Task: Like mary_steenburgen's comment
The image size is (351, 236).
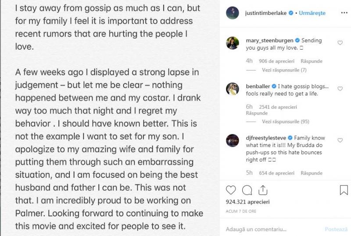Action: pos(340,43)
